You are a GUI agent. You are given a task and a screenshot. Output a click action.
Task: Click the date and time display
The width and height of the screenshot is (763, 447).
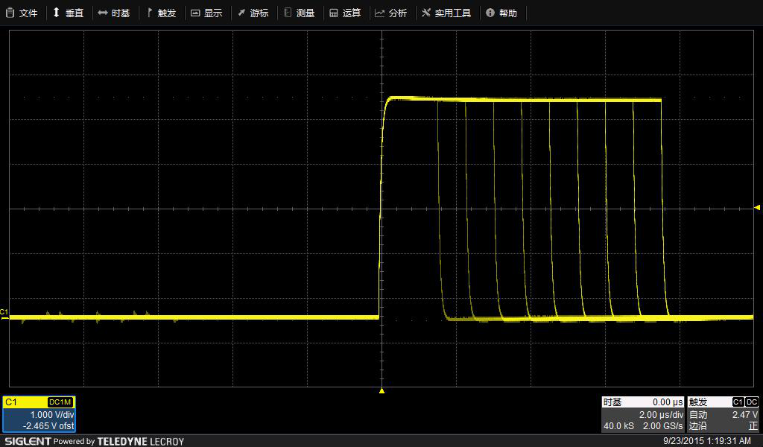(706, 441)
